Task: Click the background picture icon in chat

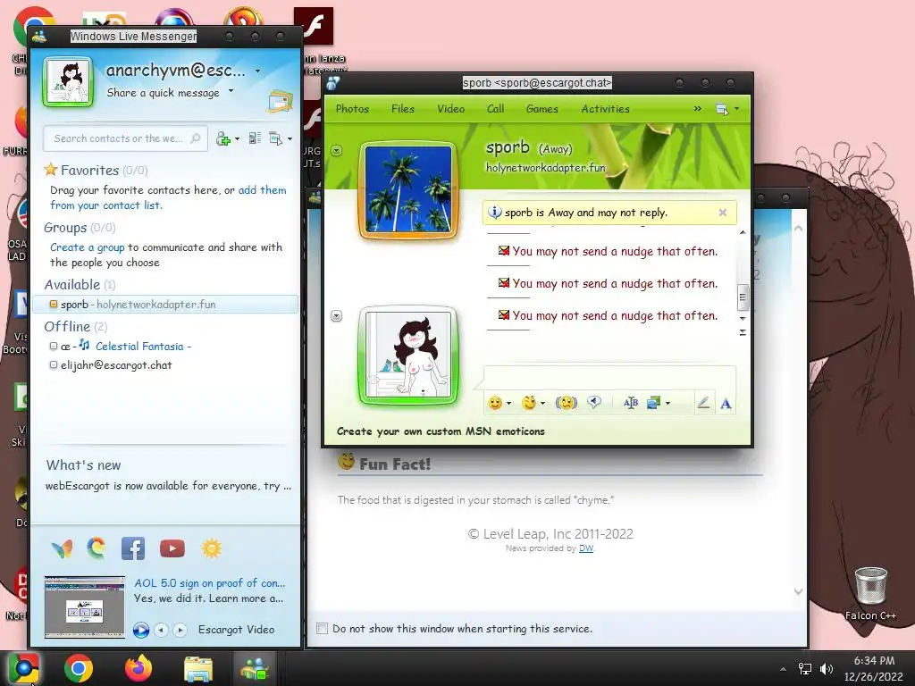Action: tap(653, 403)
